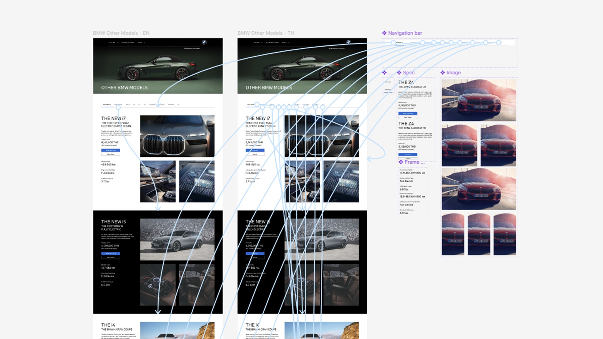
Task: Click "OTHER BMW MODELS" heading in EN frame
Action: point(124,88)
